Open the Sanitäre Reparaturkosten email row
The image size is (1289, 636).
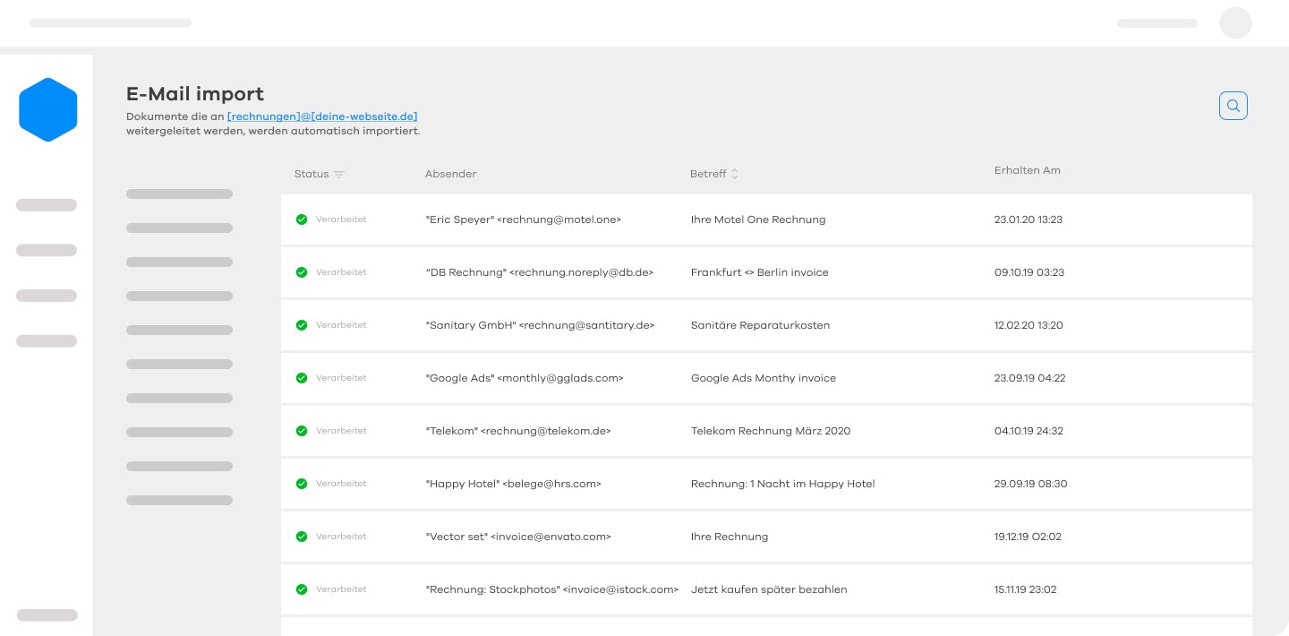coord(766,325)
